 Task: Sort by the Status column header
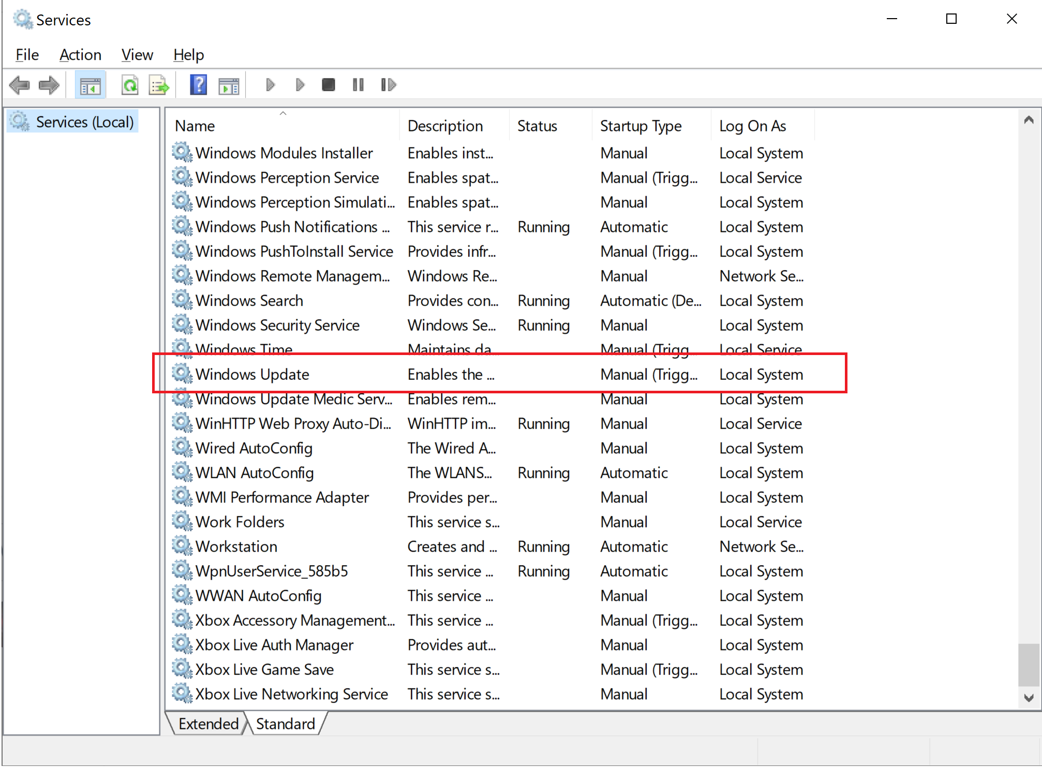click(550, 126)
